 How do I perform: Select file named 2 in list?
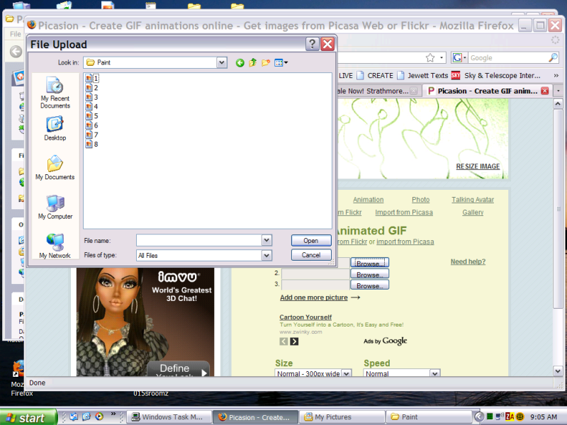coord(92,87)
